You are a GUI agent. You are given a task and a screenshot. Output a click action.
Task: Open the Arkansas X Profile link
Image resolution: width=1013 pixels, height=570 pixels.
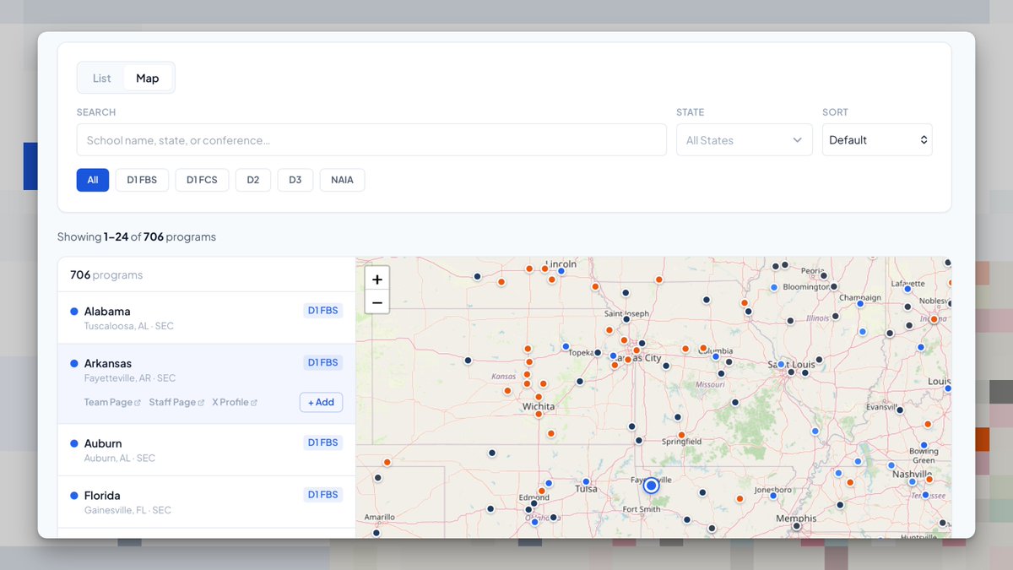click(234, 403)
